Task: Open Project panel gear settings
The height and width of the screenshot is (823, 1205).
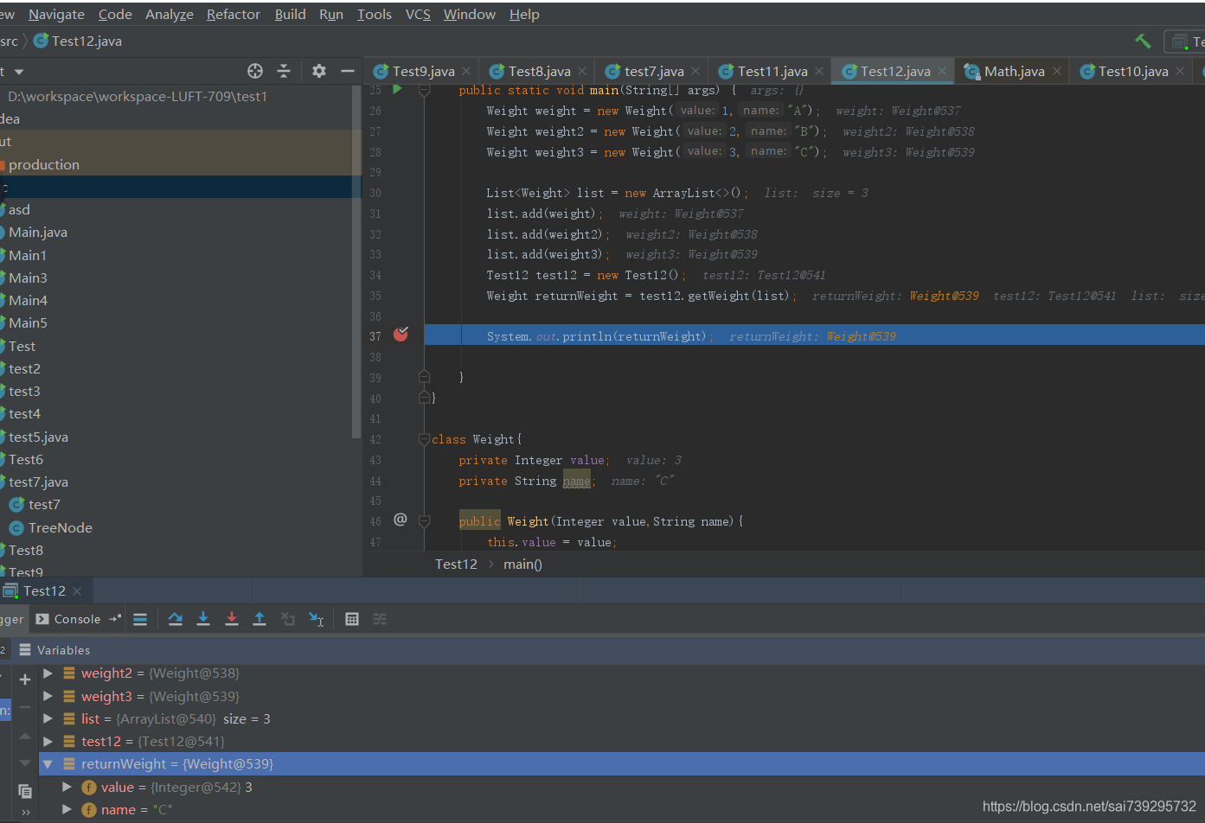Action: 319,71
